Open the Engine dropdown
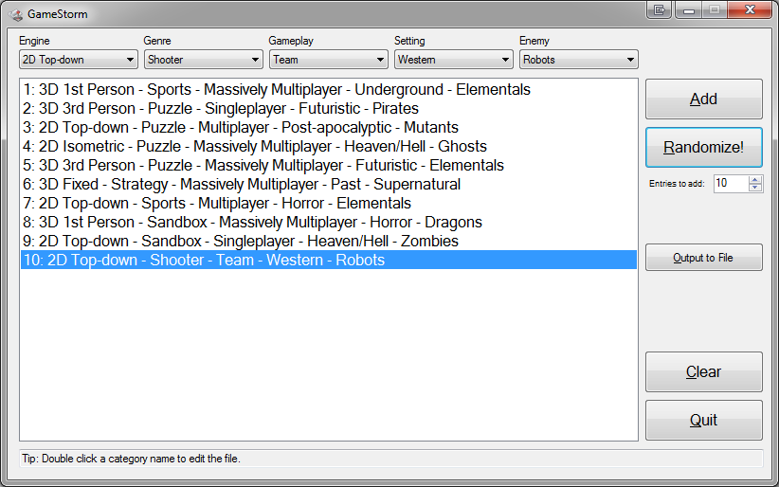This screenshot has height=487, width=779. tap(79, 60)
